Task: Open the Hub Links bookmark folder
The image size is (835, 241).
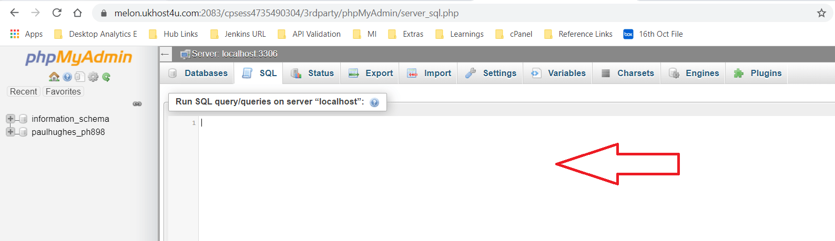Action: (x=174, y=34)
